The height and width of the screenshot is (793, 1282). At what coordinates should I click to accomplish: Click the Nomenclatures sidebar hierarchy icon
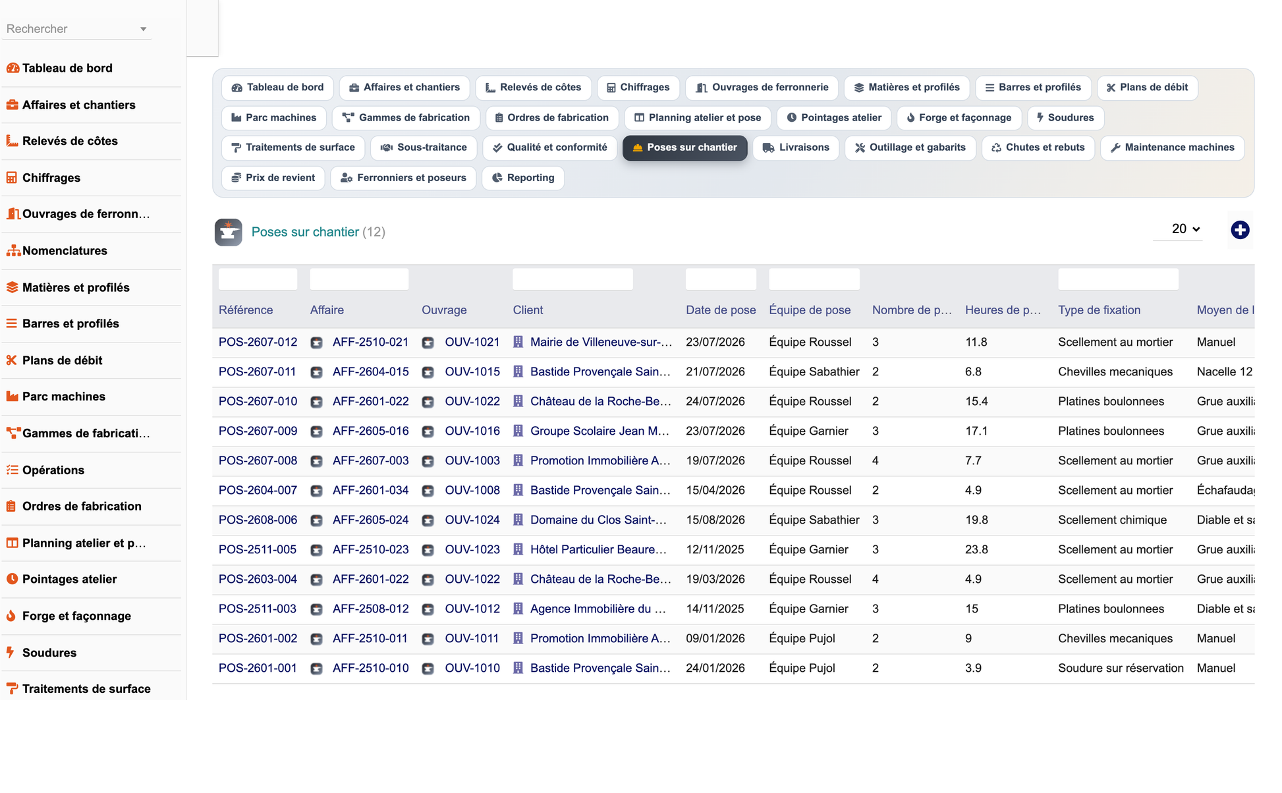coord(13,251)
